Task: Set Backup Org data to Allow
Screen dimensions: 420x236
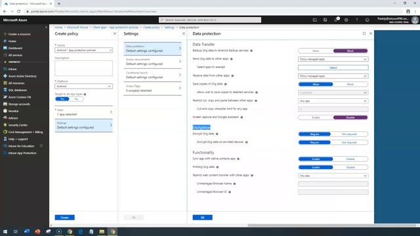Action: [x=316, y=51]
